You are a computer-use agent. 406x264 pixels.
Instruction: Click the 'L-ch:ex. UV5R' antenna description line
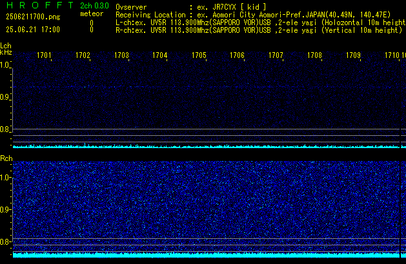coord(261,23)
